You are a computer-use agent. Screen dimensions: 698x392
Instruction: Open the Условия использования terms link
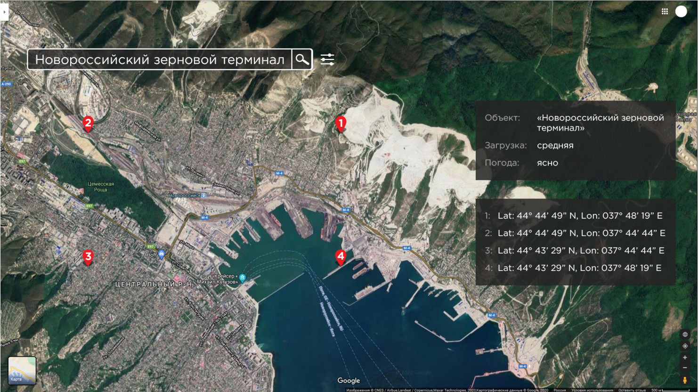(x=592, y=390)
